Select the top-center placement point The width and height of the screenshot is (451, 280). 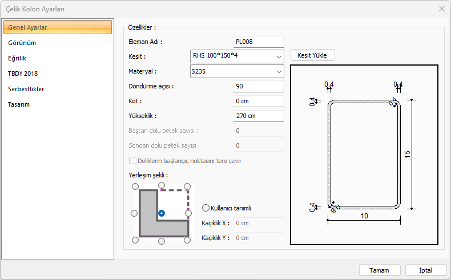[x=162, y=186]
